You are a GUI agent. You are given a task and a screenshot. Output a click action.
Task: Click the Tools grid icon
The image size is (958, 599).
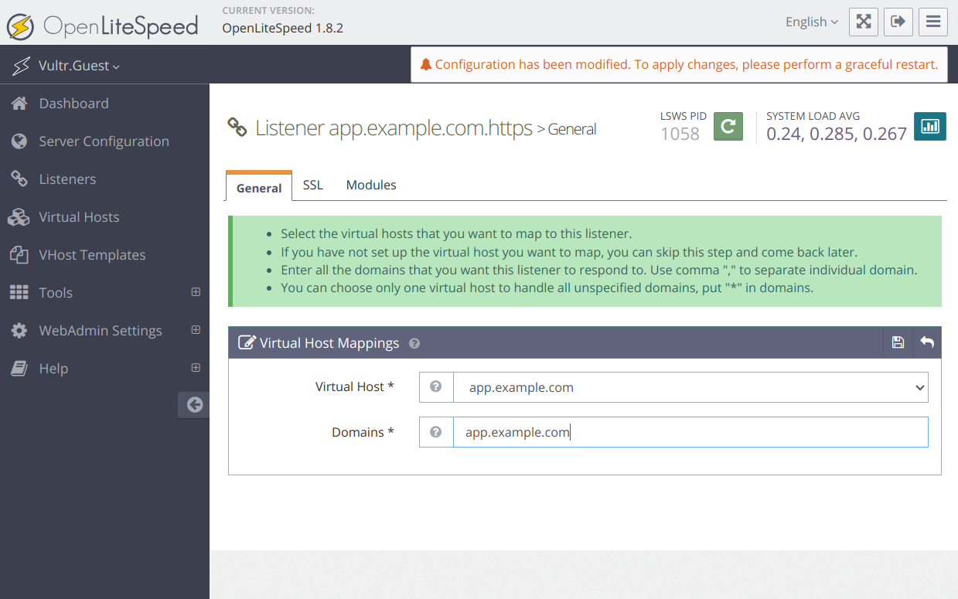click(x=19, y=293)
